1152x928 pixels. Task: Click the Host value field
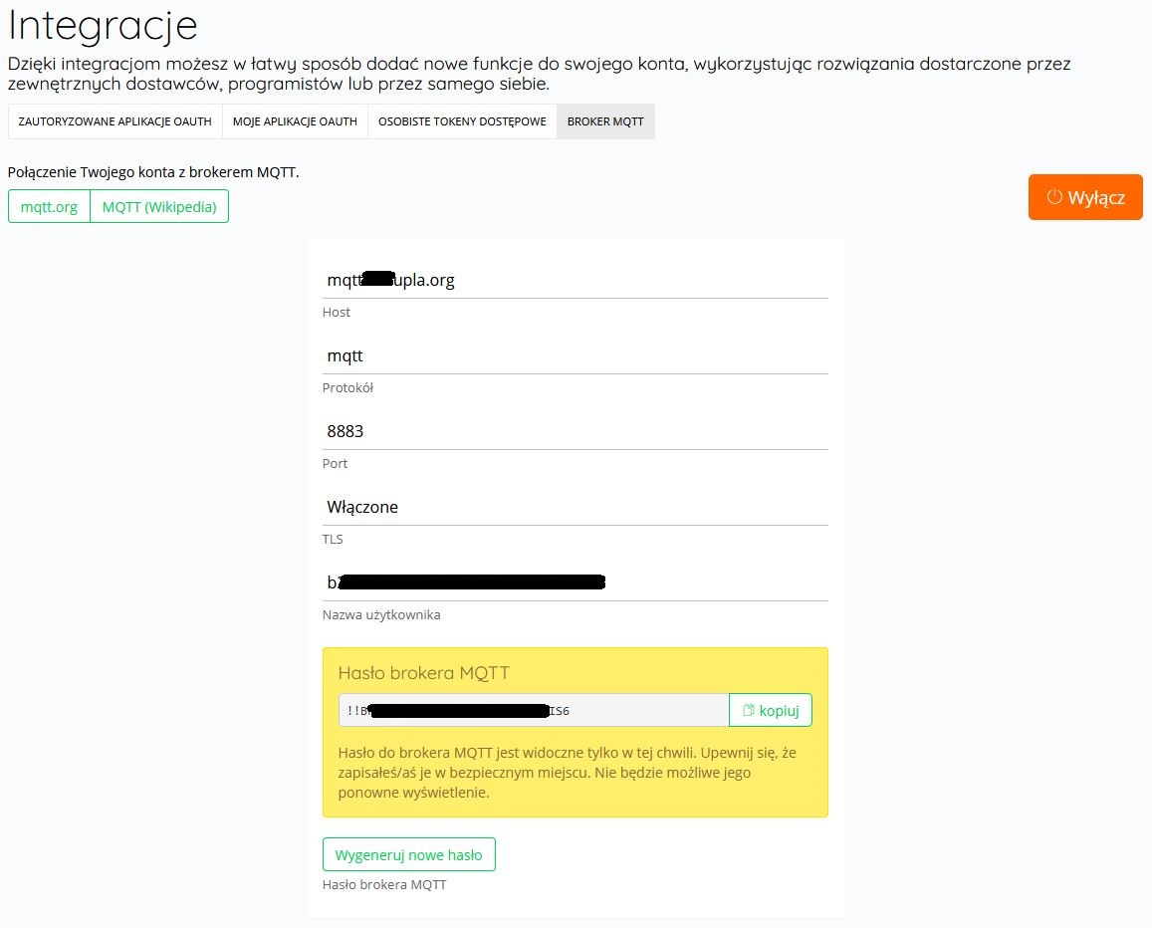pos(575,281)
